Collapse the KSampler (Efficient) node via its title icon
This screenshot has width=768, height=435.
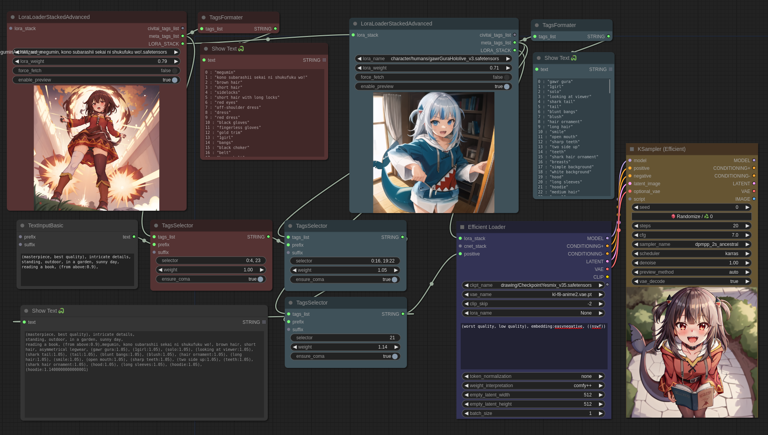pos(632,149)
